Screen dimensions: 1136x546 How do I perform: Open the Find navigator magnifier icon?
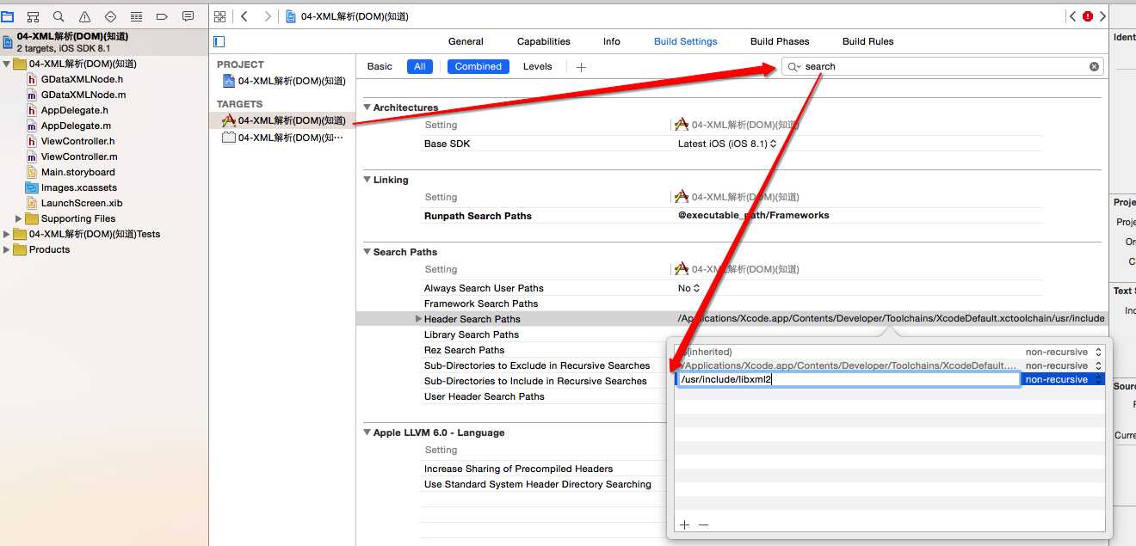point(59,16)
